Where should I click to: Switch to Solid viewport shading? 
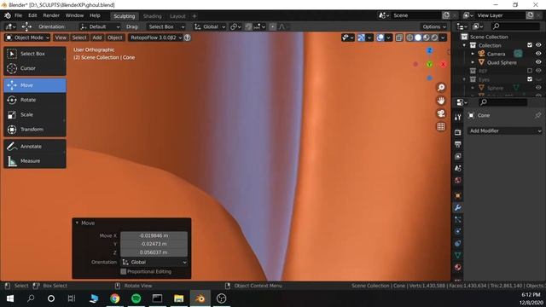click(x=418, y=38)
